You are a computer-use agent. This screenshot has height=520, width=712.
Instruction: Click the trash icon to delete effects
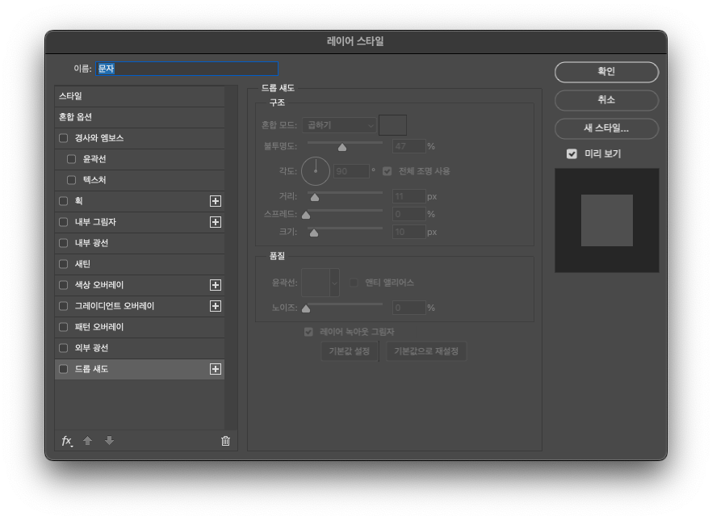pos(225,441)
